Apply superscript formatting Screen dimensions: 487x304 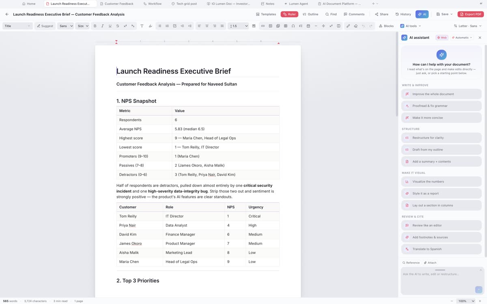tap(125, 26)
